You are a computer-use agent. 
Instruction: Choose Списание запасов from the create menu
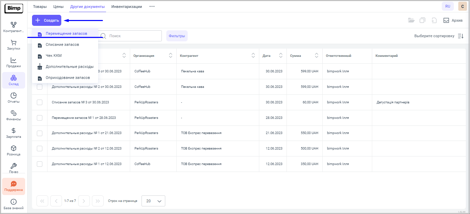62,45
